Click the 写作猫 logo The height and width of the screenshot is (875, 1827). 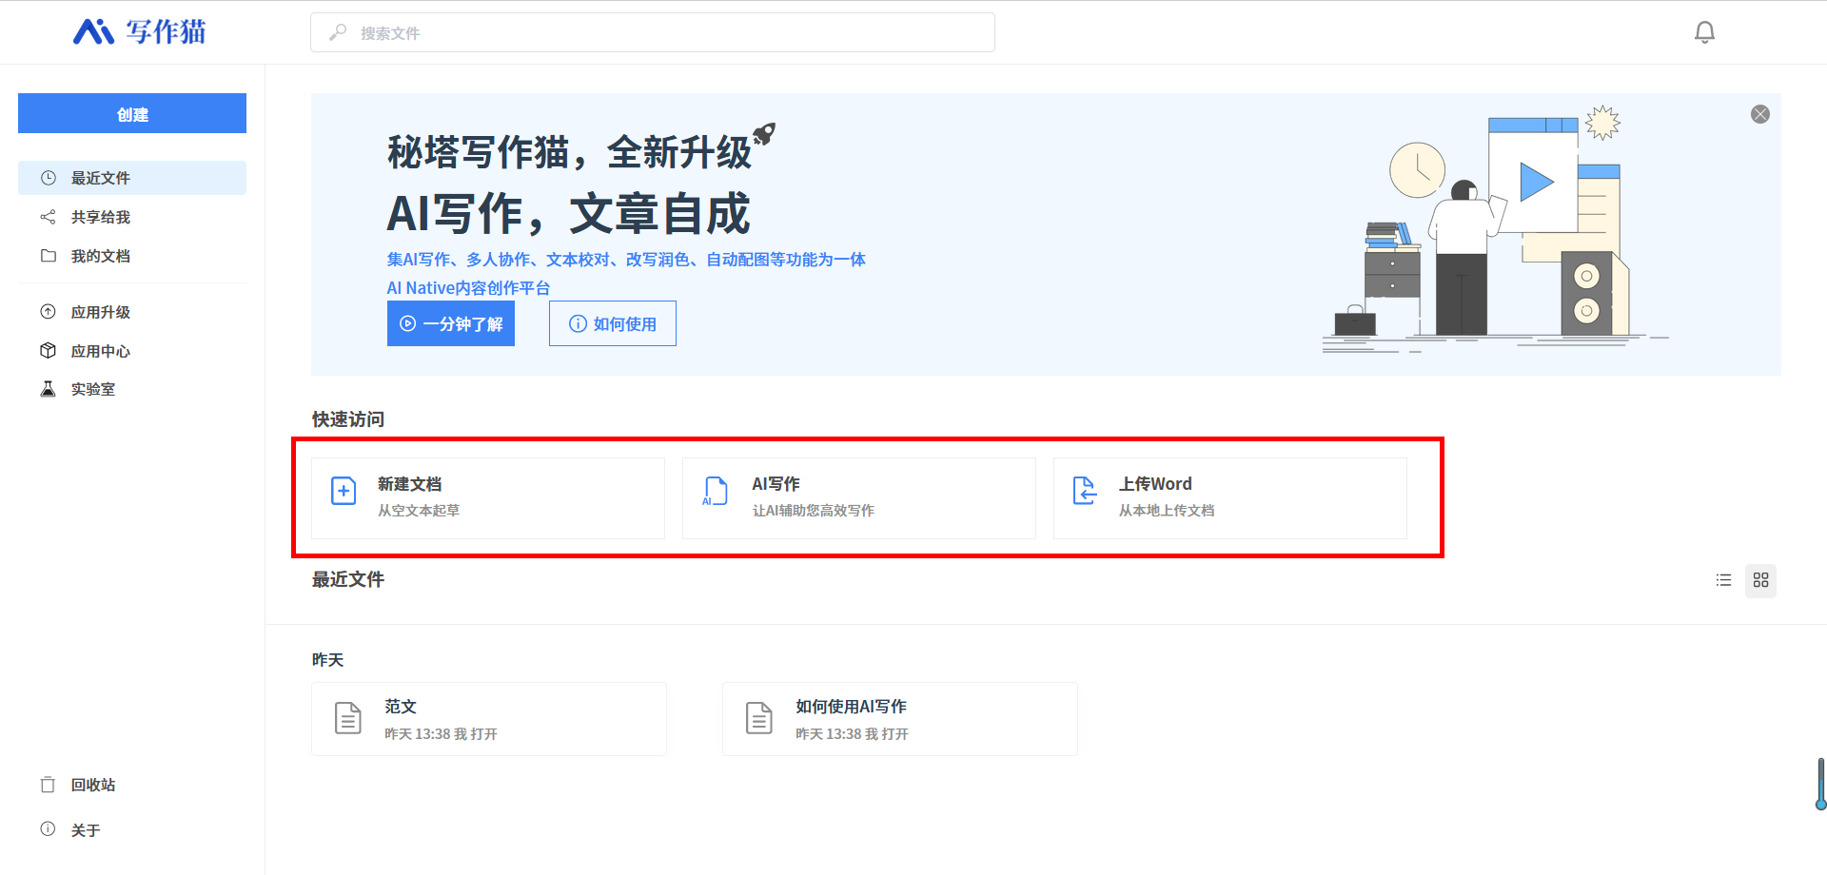pos(140,31)
